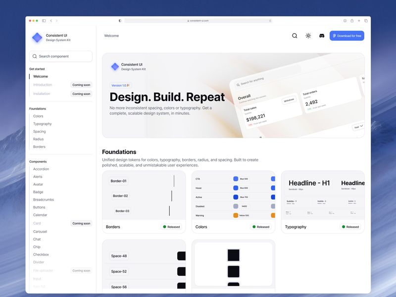Open the Breadcrumbs component page
Screen dimensions: 396x297
[x=43, y=199]
